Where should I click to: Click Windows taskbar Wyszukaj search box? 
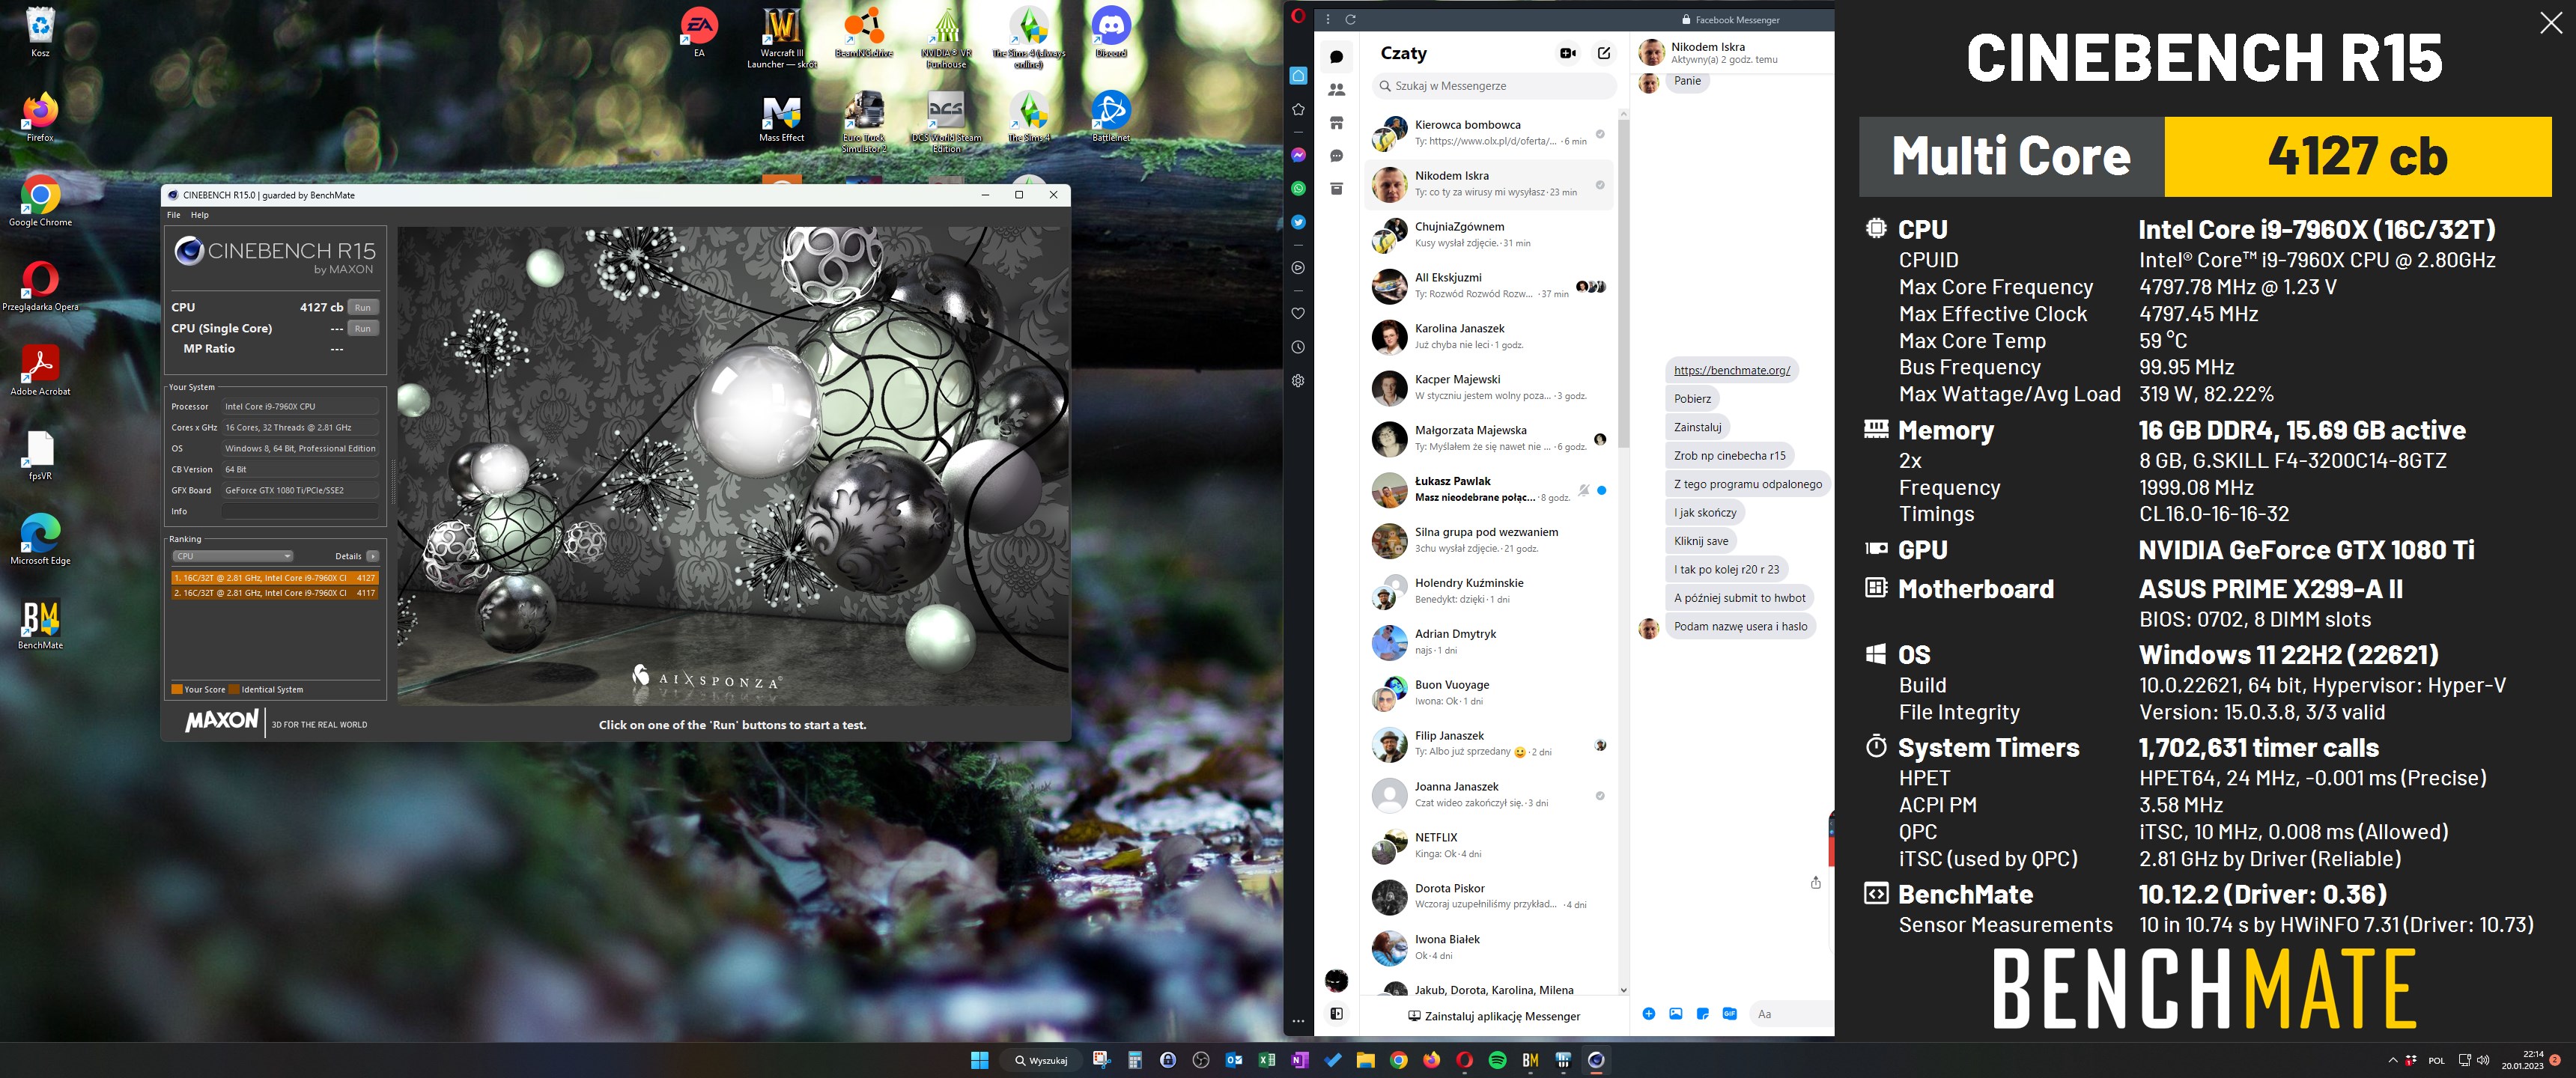1041,1060
